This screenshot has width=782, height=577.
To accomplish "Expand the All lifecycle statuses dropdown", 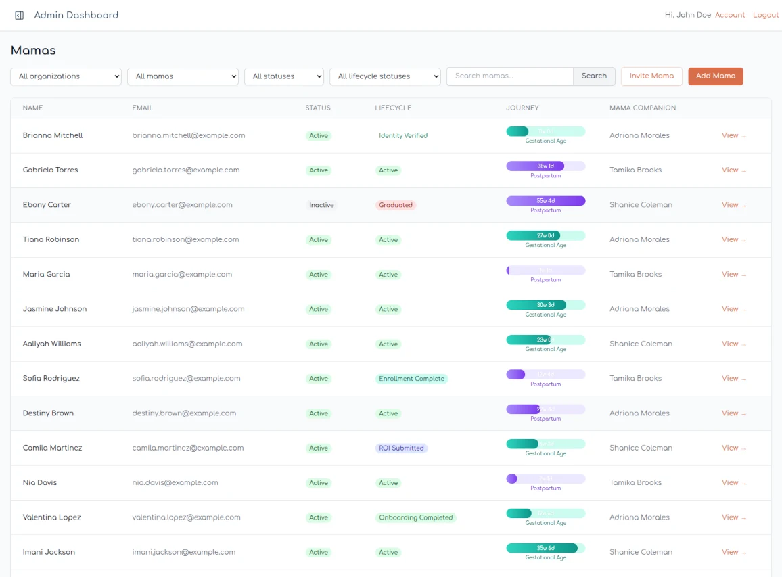I will click(385, 76).
